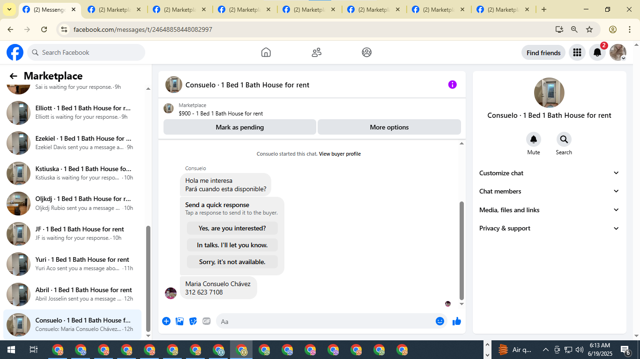Open conversation information purple icon
This screenshot has width=640, height=359.
click(452, 85)
